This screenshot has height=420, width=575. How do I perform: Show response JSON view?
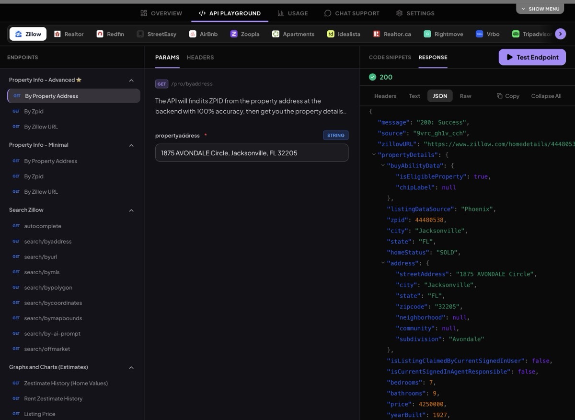coord(440,96)
